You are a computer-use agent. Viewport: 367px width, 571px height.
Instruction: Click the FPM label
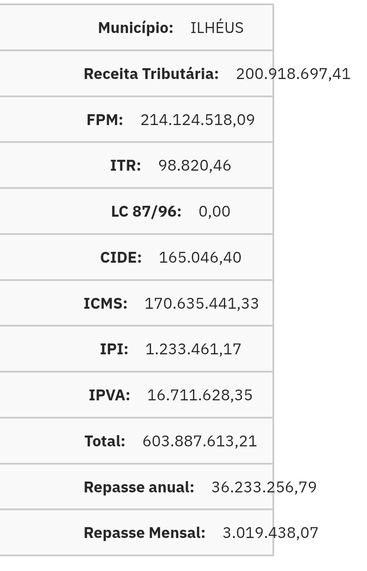pos(105,120)
